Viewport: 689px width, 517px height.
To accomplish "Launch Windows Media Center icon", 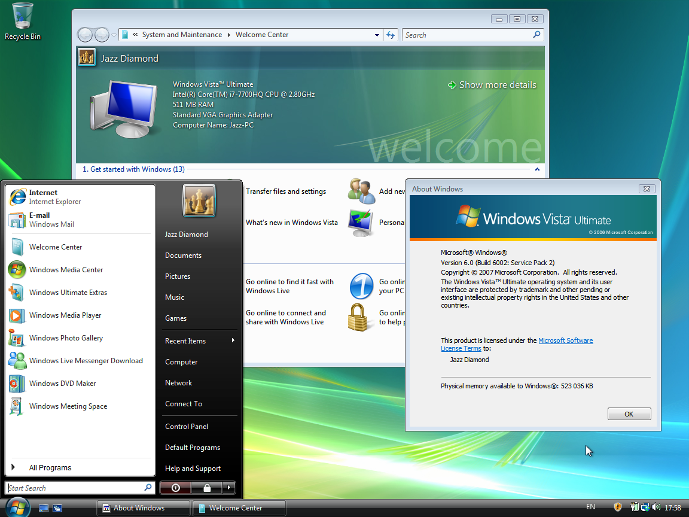I will (x=17, y=269).
